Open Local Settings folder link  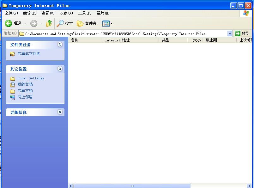point(31,78)
